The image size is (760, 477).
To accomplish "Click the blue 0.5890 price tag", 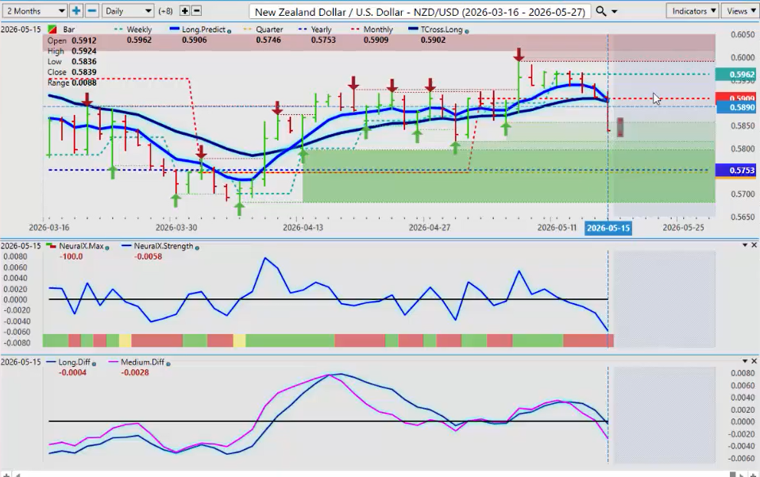I will tap(735, 107).
